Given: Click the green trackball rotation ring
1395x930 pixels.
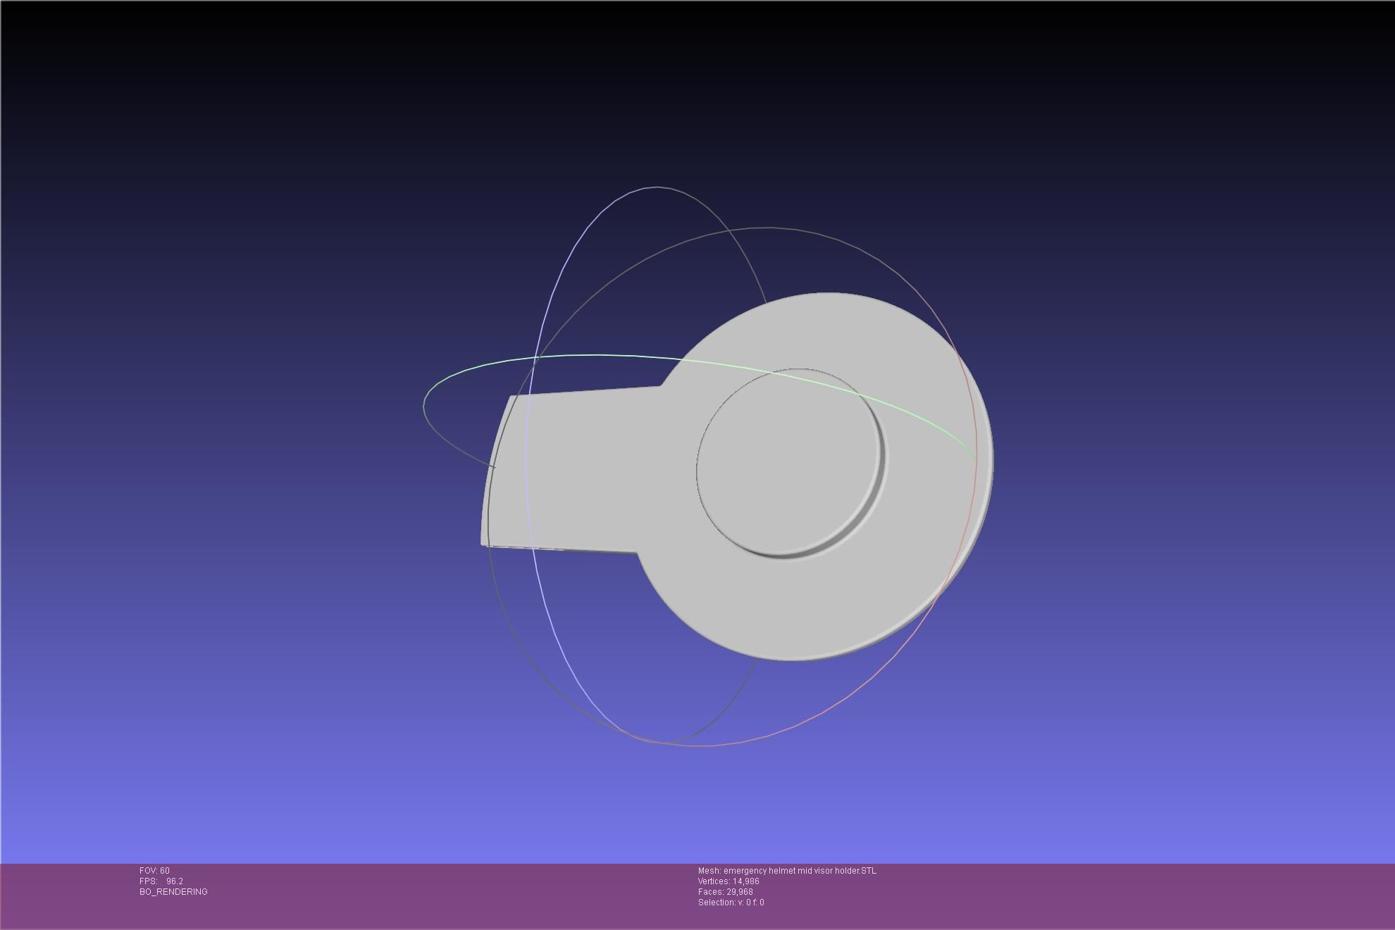Looking at the screenshot, I should [599, 356].
